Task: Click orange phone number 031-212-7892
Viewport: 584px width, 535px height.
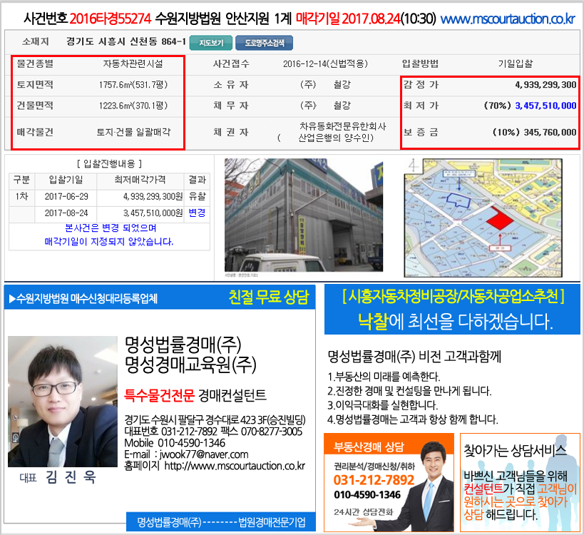Action: tap(374, 480)
